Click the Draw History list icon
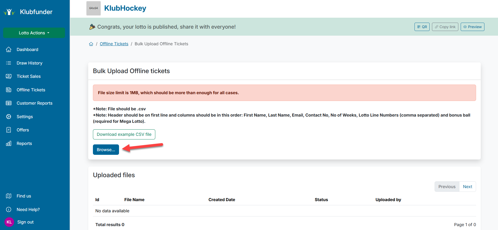The height and width of the screenshot is (230, 498). (9, 63)
